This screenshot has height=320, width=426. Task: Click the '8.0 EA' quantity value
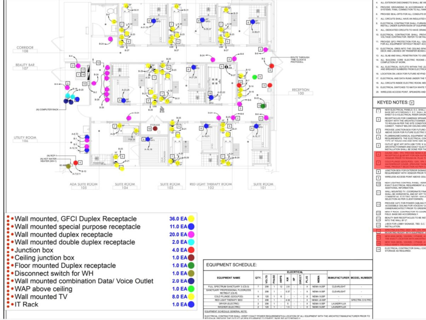click(180, 297)
